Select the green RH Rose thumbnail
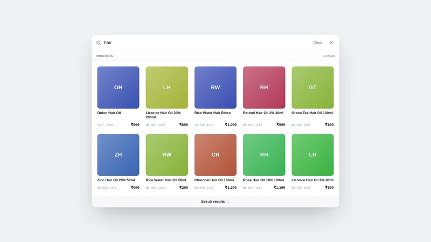The image size is (431, 242). (264, 155)
